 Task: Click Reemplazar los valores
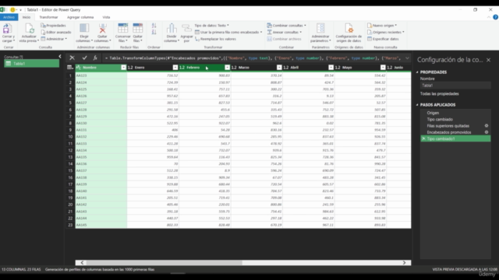pos(215,39)
